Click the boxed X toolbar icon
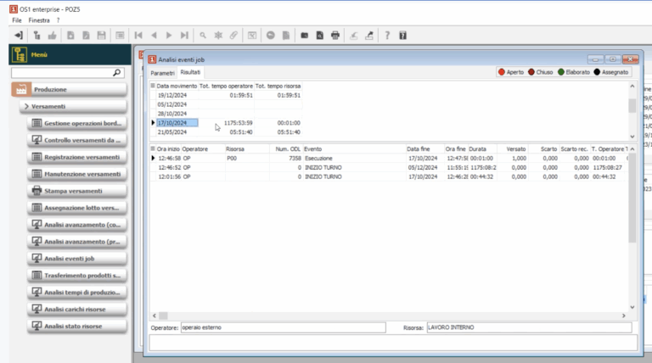The image size is (652, 363). 252,36
